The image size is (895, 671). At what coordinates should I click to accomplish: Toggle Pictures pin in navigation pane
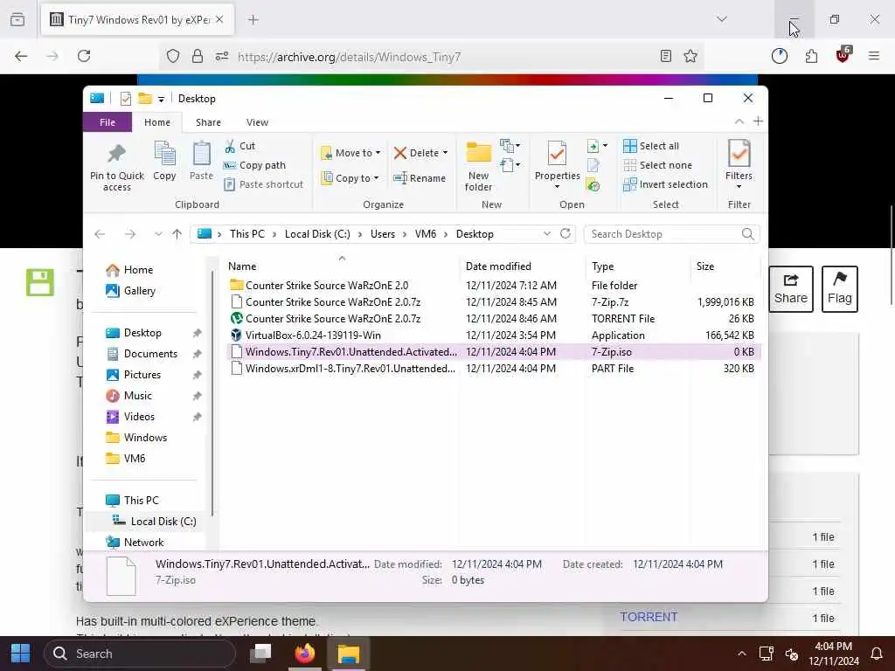[x=197, y=375]
